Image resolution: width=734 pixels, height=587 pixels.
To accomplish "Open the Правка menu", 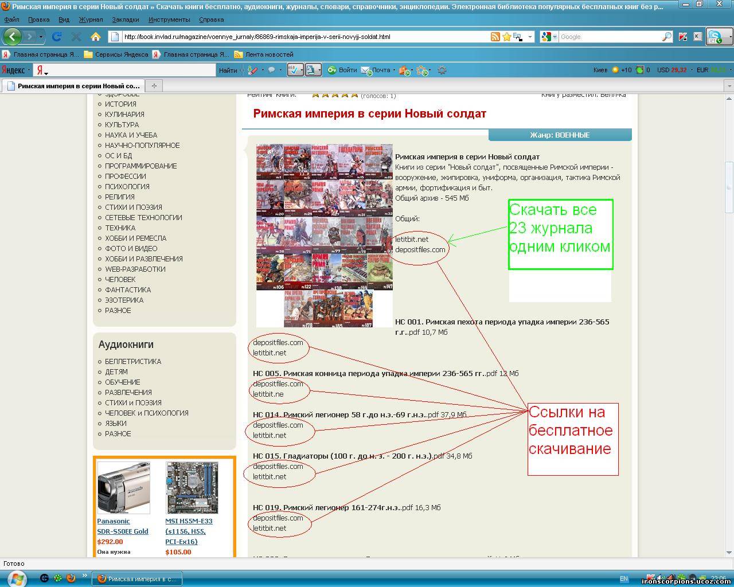I will tap(38, 19).
